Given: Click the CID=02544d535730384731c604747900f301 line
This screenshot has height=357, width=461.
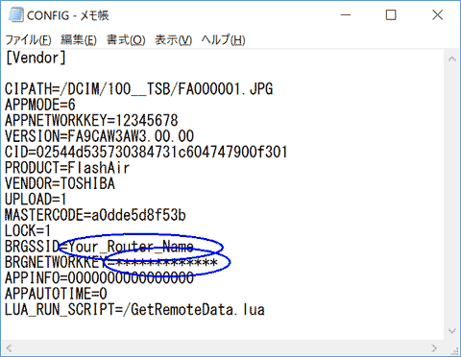Looking at the screenshot, I should click(x=146, y=152).
